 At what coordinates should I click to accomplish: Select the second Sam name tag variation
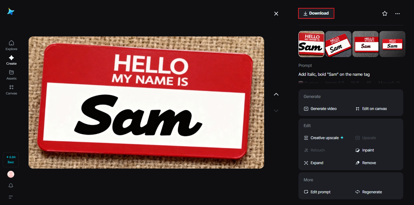pyautogui.click(x=338, y=44)
